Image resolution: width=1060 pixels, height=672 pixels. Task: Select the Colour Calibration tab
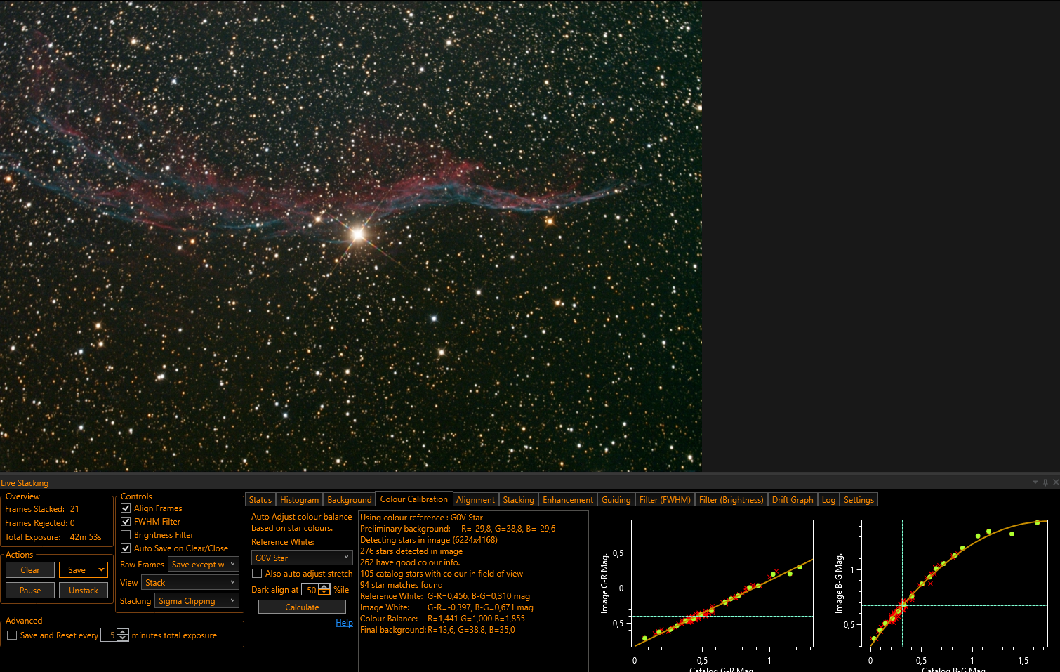414,499
